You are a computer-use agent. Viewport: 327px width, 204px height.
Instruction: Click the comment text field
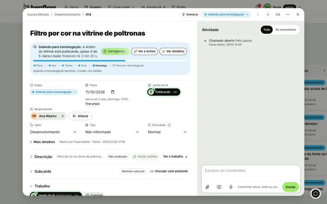pos(251,173)
